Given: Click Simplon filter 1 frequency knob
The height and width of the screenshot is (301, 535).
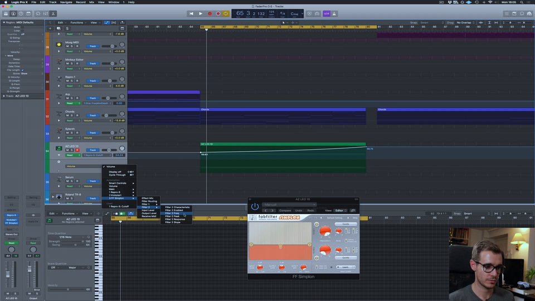Looking at the screenshot, I should coord(325,231).
